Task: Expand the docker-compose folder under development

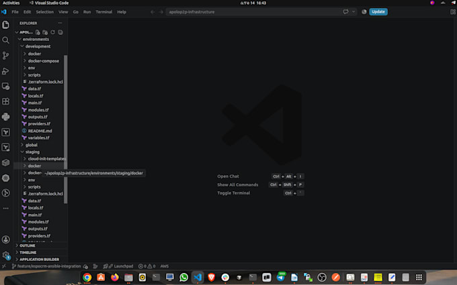Action: click(43, 61)
